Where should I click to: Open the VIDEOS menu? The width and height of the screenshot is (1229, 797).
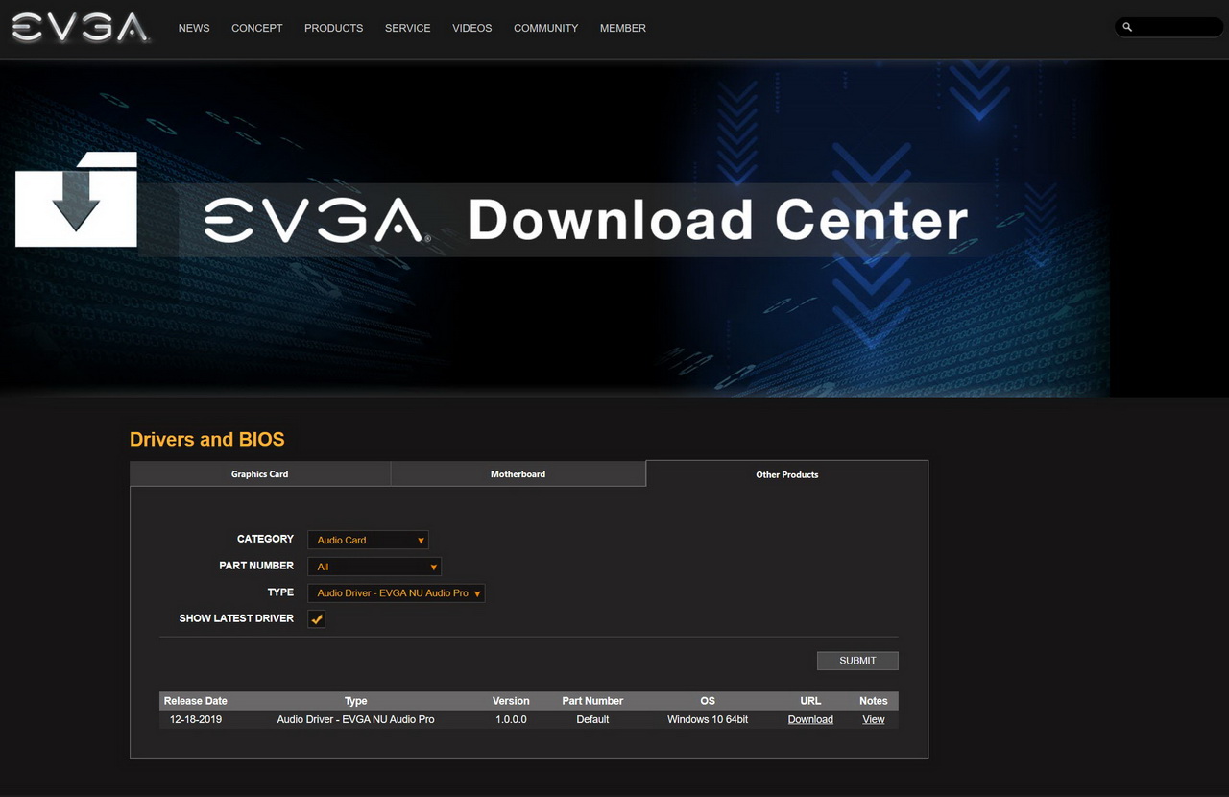pos(472,28)
